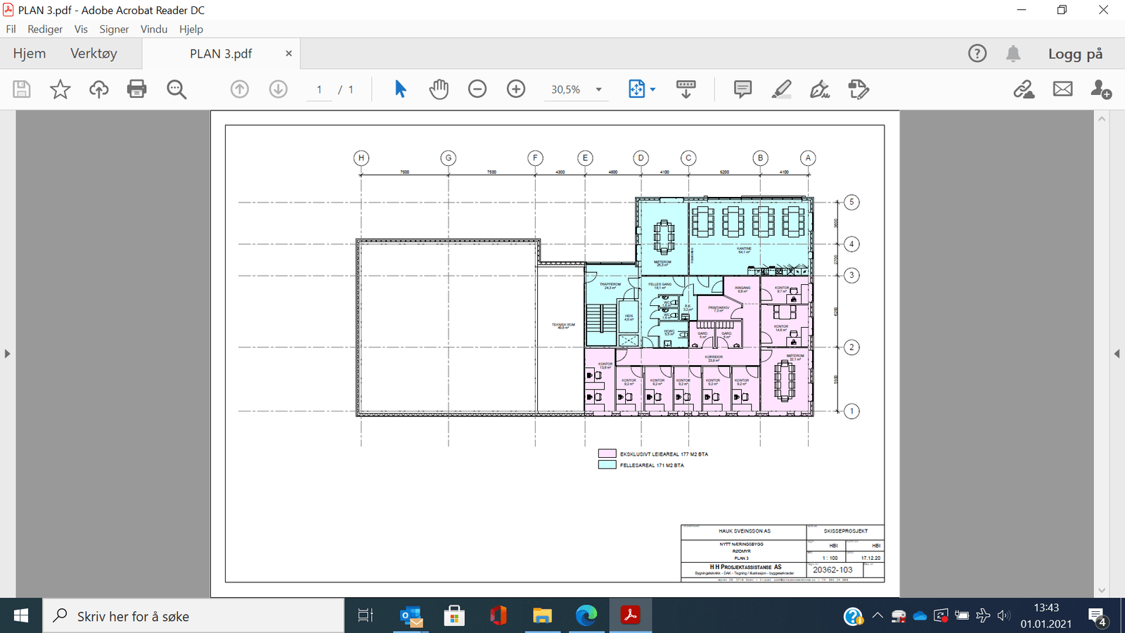Click the Zoom out minus icon
Screen dimensions: 1125x633
click(477, 89)
